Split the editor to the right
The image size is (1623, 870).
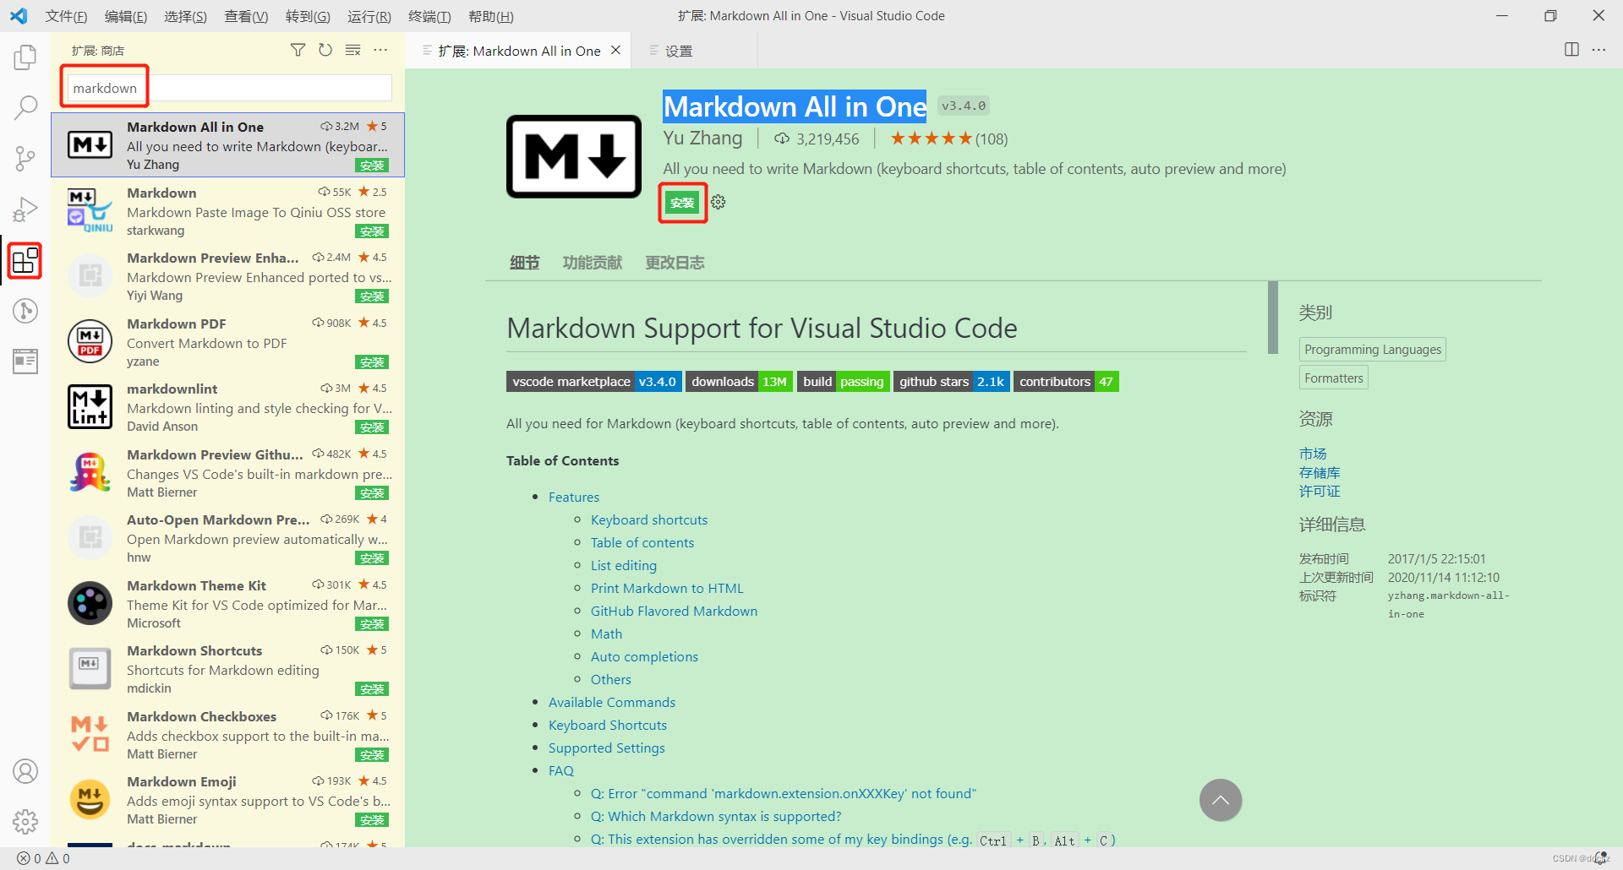coord(1571,50)
